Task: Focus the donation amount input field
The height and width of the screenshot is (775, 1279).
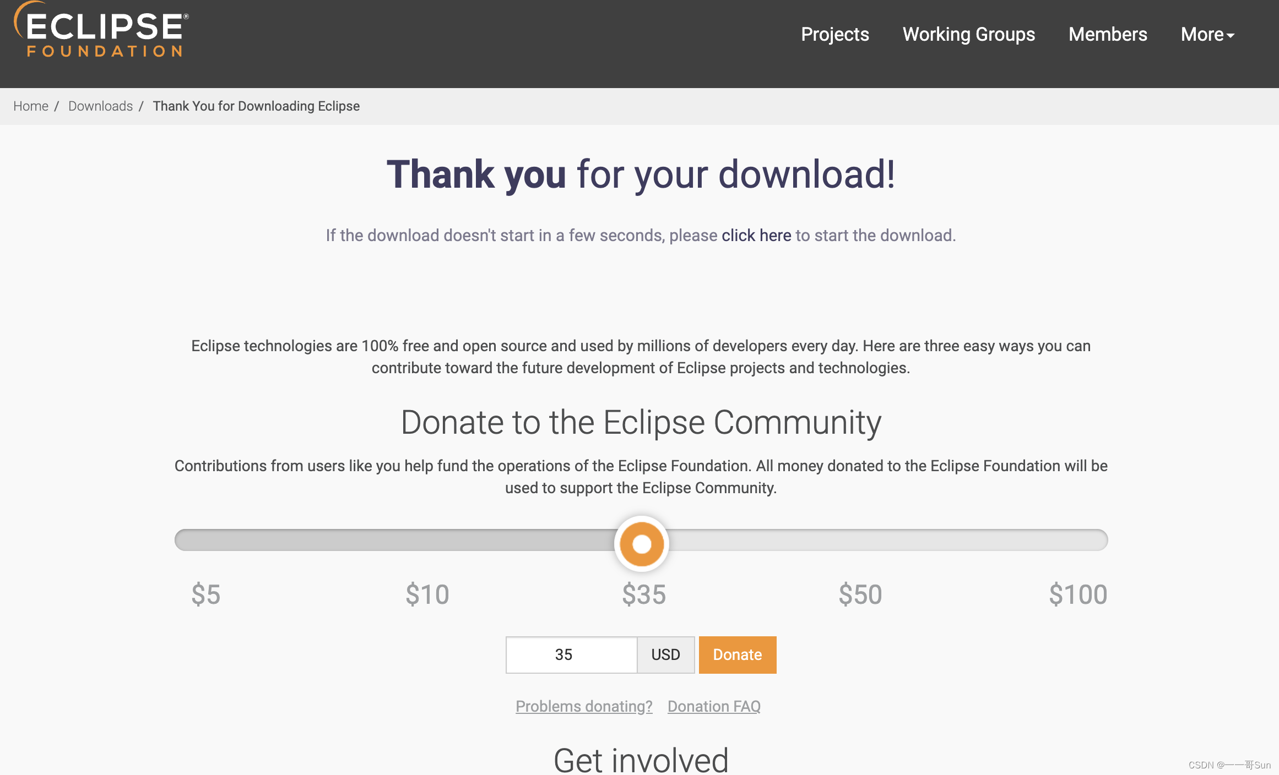Action: click(x=572, y=655)
